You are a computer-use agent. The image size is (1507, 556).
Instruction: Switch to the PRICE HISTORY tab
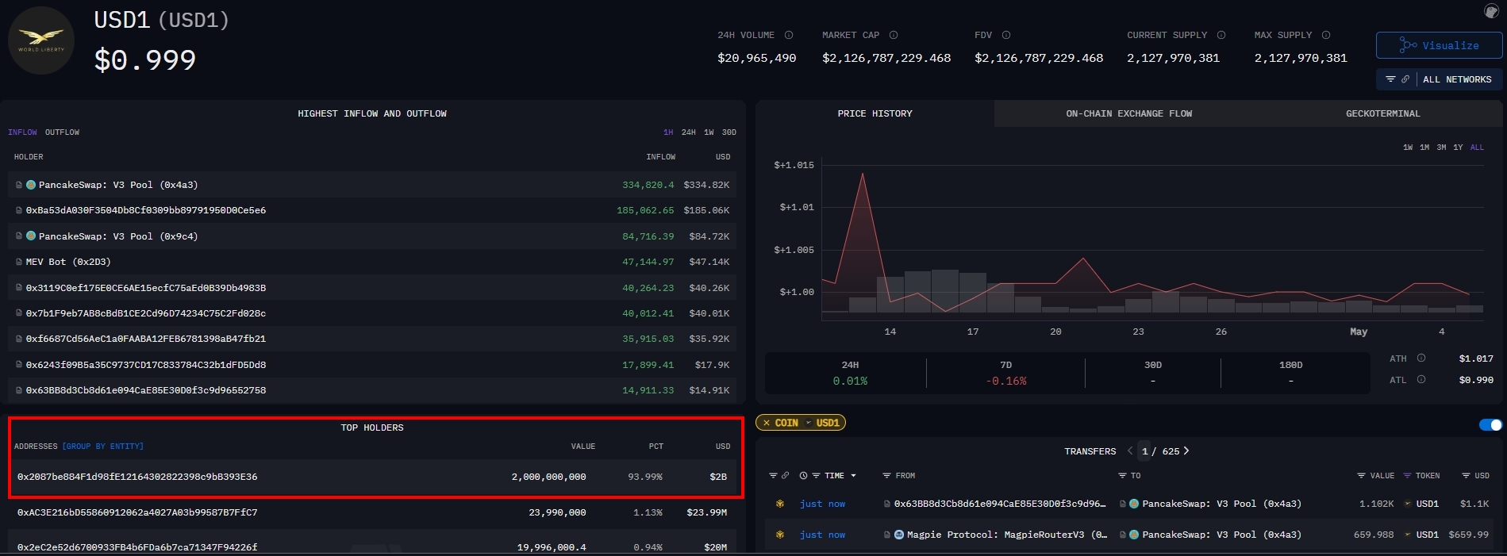[x=875, y=113]
